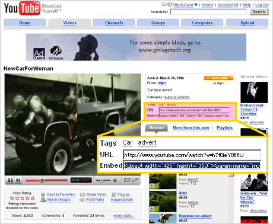
Task: Mute audio using the speaker icon
Action: tap(115, 180)
